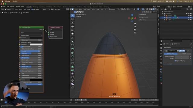
Task: Open the Slot 2 material slot dropdown
Action: (46, 9)
